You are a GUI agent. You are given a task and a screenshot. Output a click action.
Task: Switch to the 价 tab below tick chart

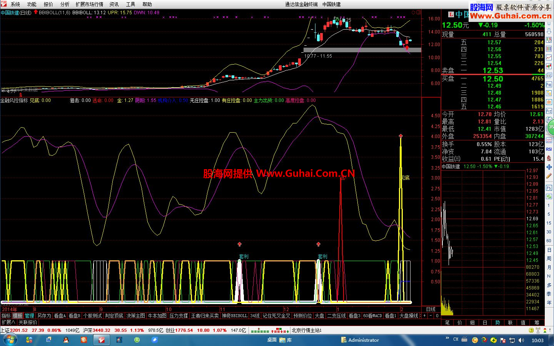[460, 322]
